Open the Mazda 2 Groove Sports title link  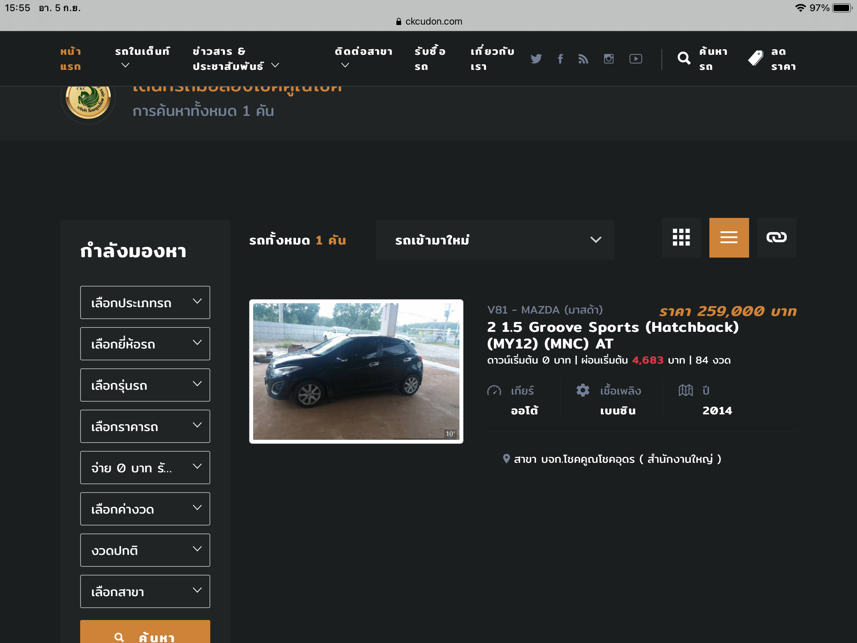pyautogui.click(x=613, y=335)
